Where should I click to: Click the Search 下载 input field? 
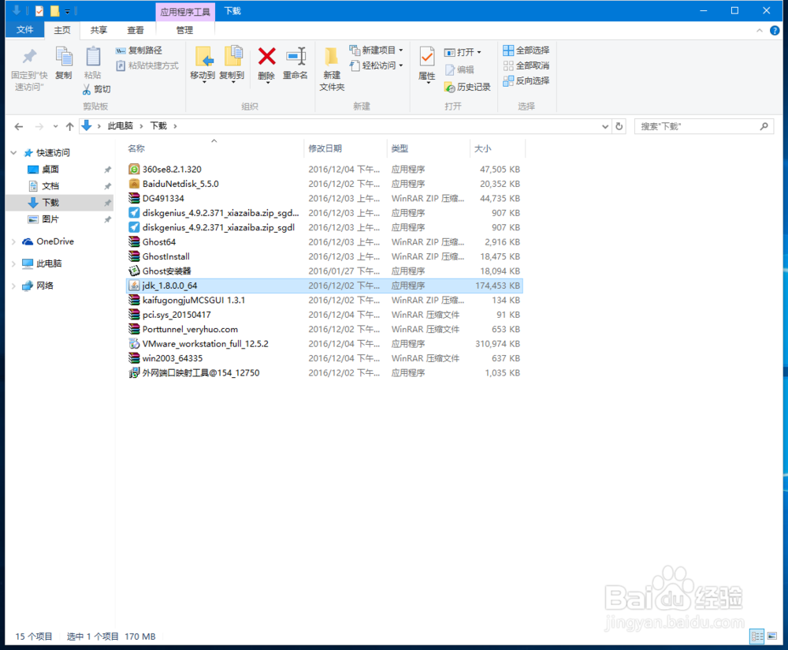[704, 126]
